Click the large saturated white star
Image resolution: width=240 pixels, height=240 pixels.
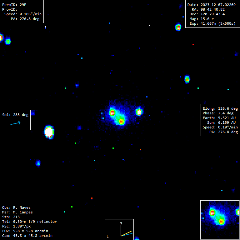tap(49, 132)
